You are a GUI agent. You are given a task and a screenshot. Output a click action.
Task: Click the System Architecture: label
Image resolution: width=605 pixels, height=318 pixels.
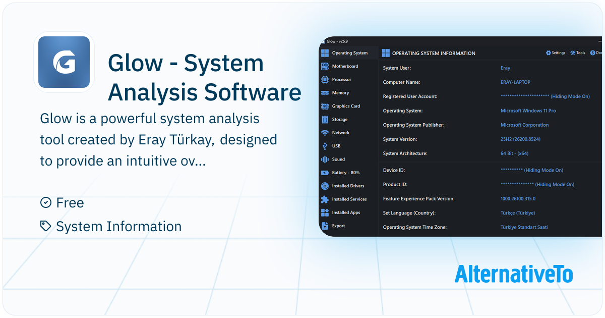pyautogui.click(x=405, y=153)
